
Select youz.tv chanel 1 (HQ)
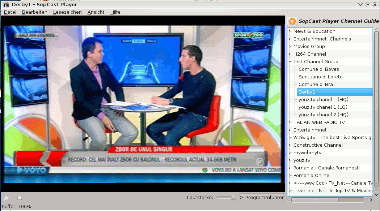323,99
